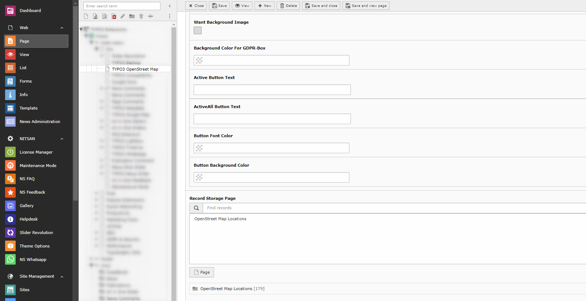
Task: Click the menu separator icon in the tree toolbar
Action: click(150, 16)
